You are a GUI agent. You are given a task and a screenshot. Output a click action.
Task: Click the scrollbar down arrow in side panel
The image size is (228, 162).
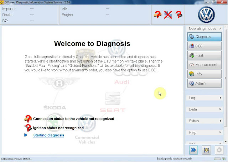click(226, 141)
